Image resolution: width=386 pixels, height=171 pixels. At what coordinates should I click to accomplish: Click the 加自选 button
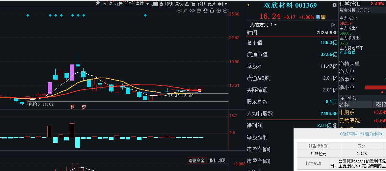tap(157, 4)
